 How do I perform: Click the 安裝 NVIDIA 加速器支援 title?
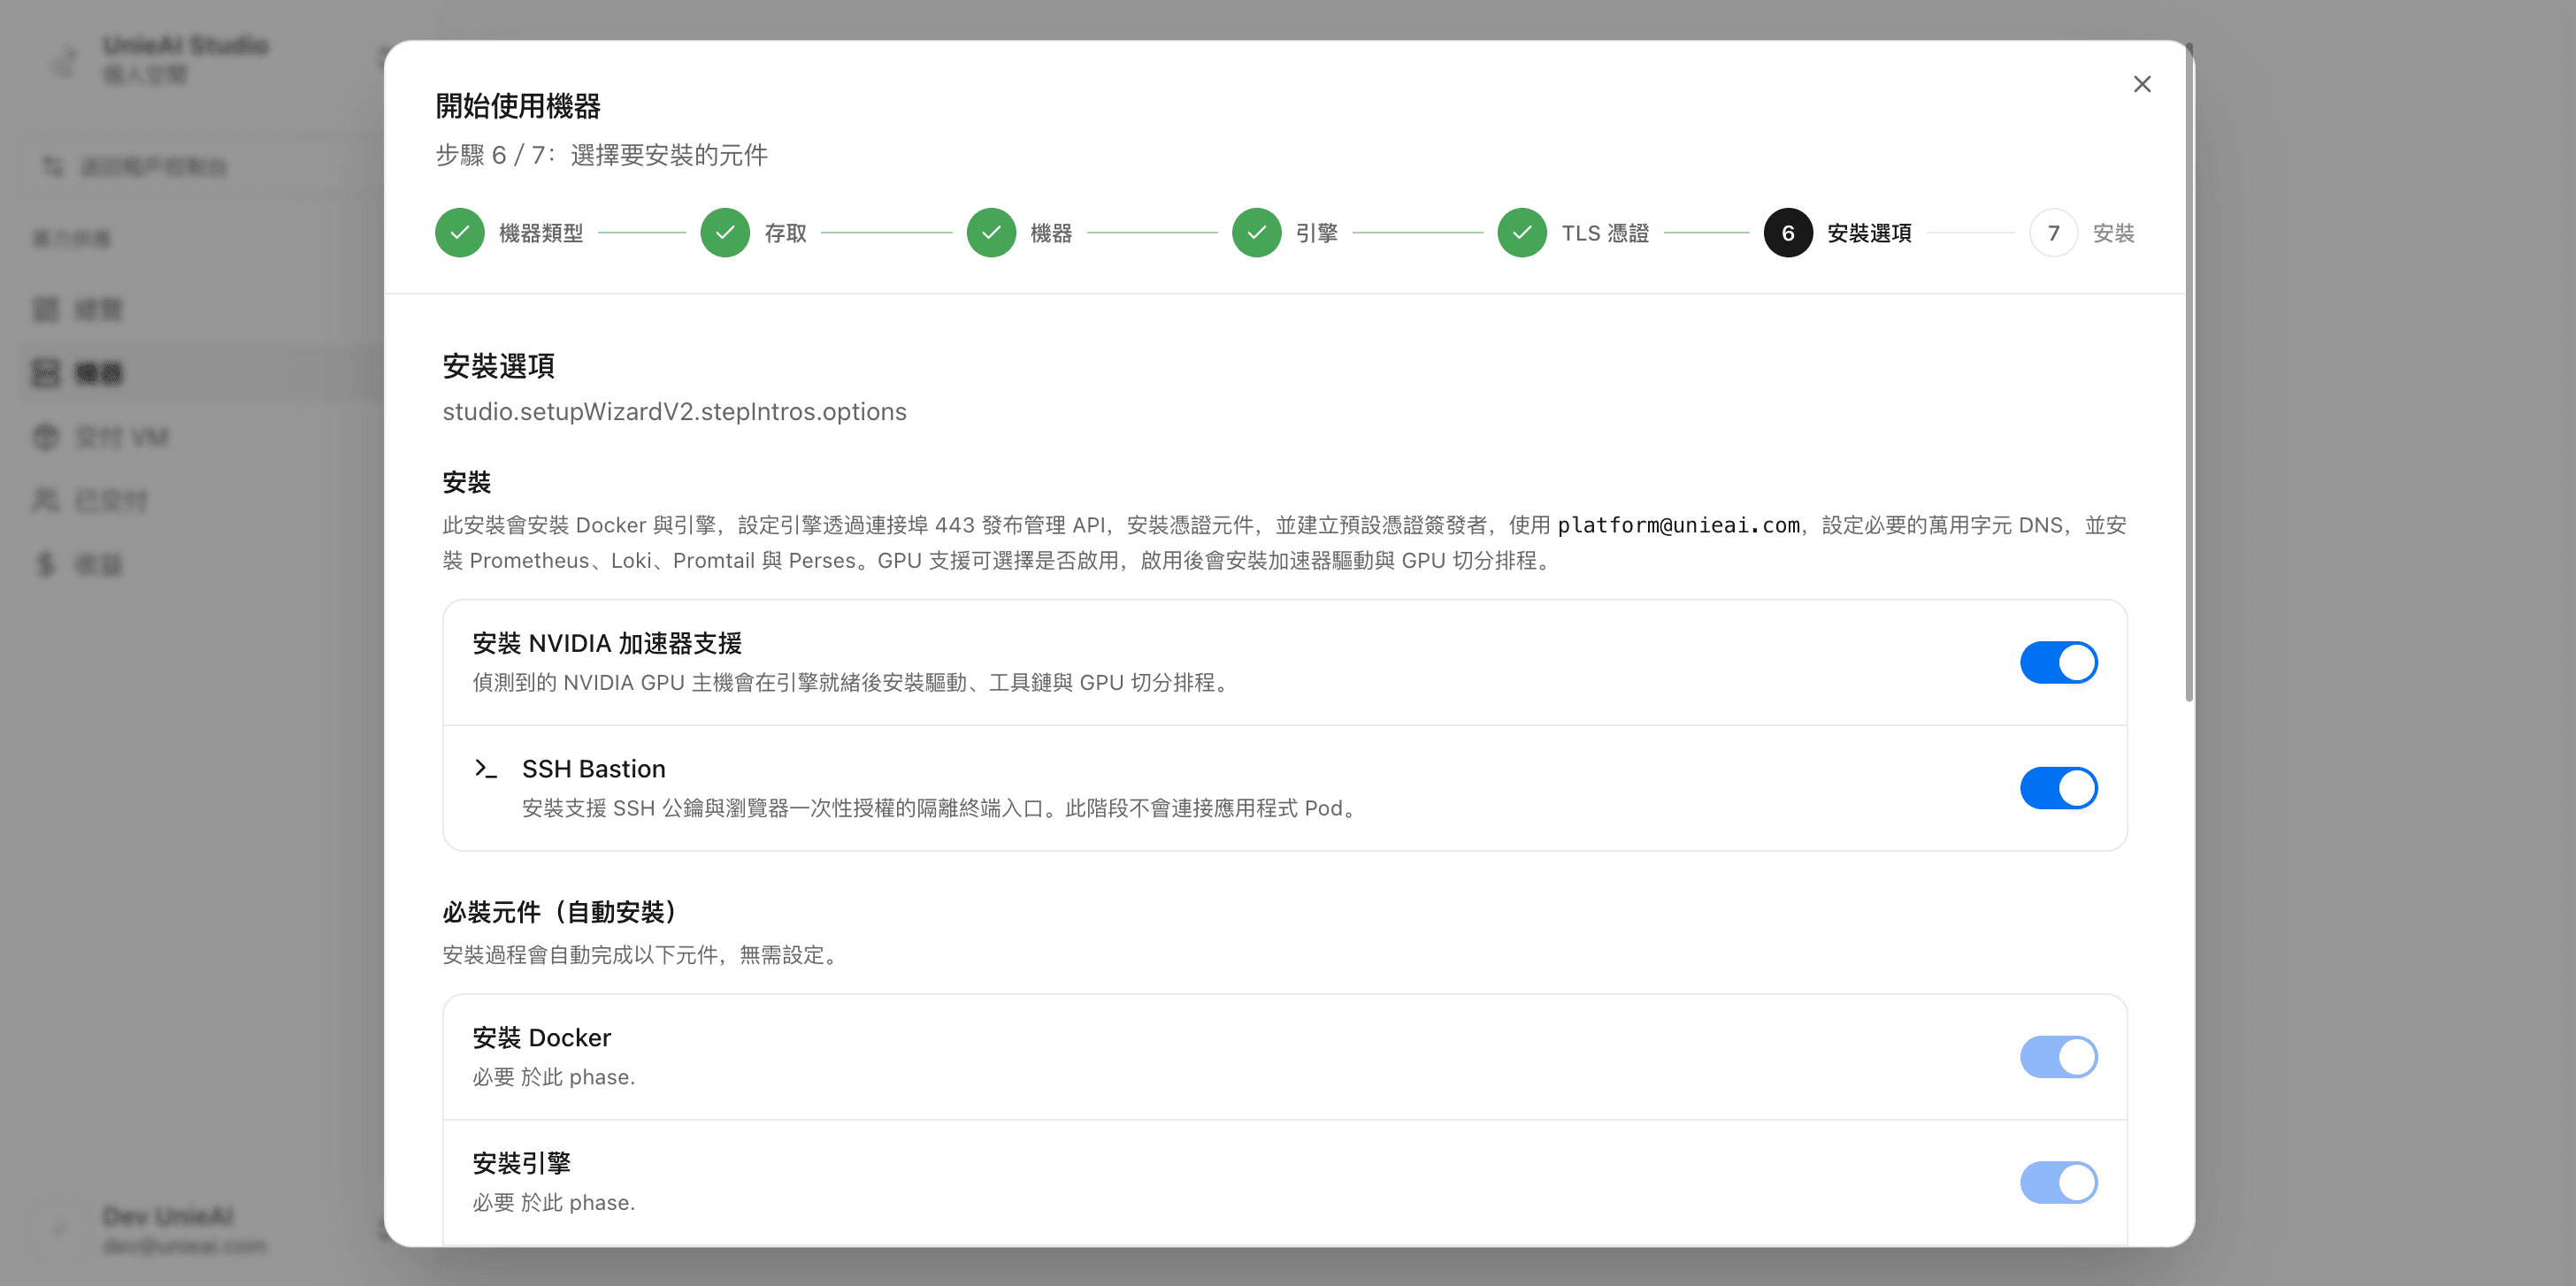[x=607, y=643]
